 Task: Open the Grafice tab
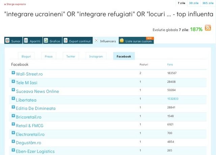point(53,40)
